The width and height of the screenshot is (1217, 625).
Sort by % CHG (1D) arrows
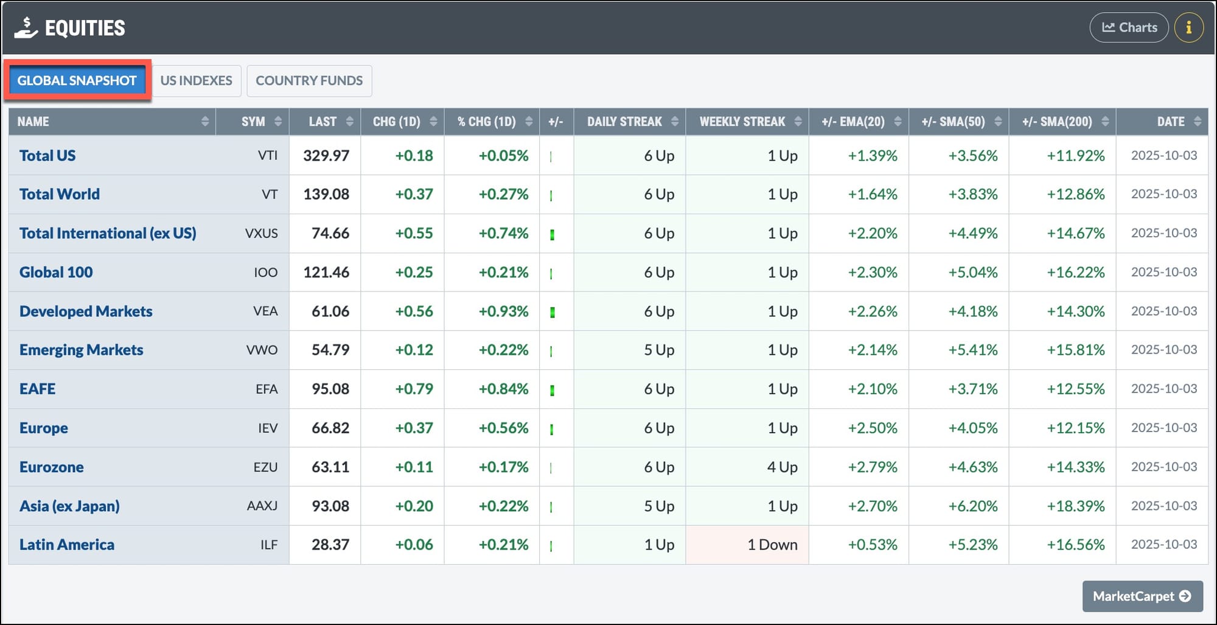coord(529,122)
